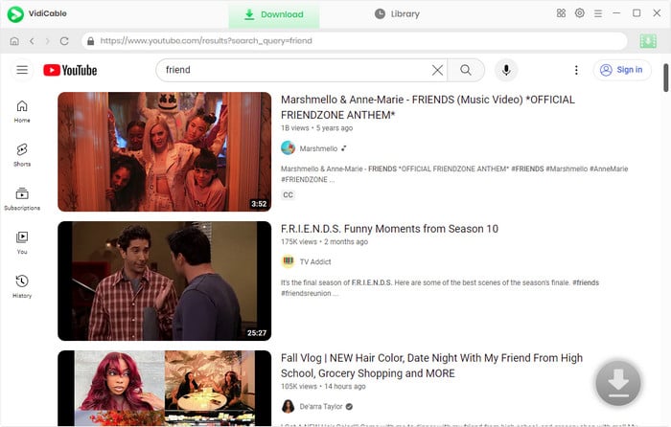
Task: Reload the page with the refresh icon
Action: [x=64, y=41]
